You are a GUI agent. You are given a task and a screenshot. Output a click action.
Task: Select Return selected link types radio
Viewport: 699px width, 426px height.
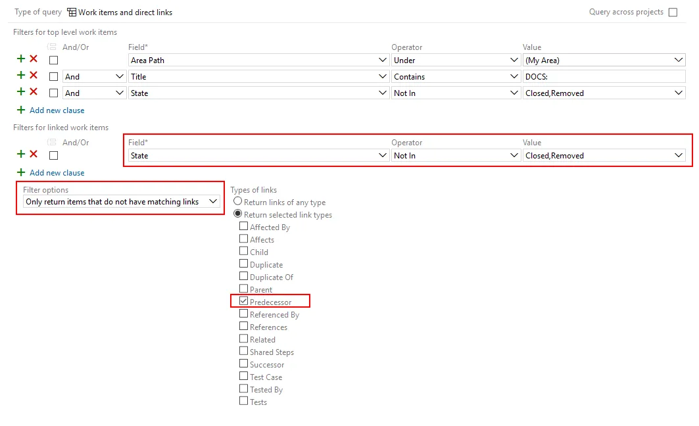[238, 214]
